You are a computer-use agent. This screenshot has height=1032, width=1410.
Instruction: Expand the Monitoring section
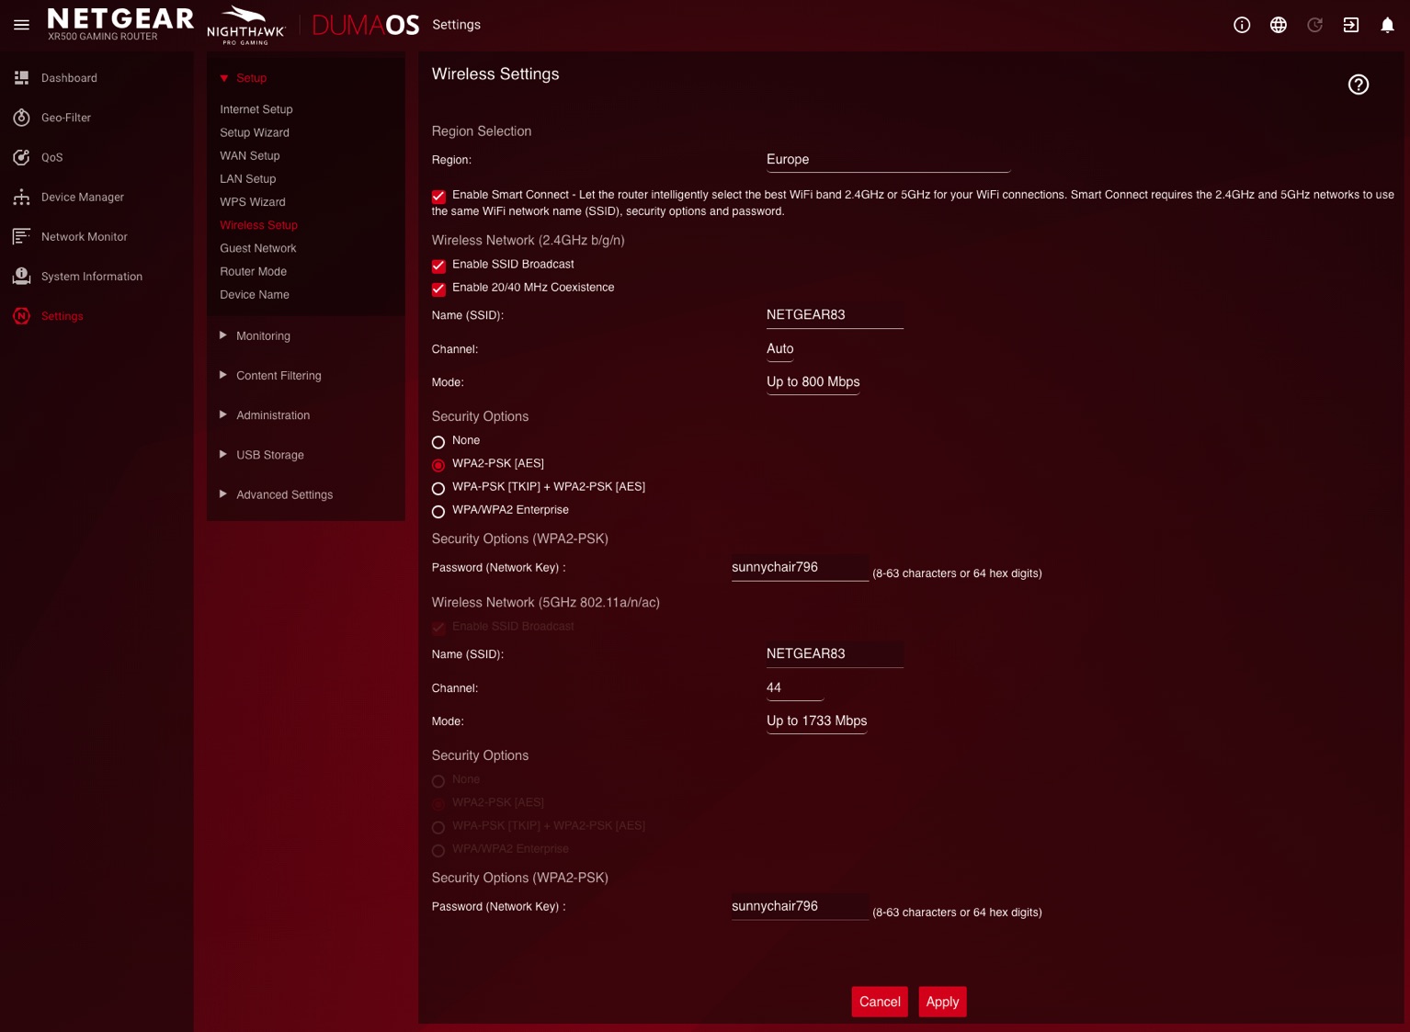pos(256,336)
